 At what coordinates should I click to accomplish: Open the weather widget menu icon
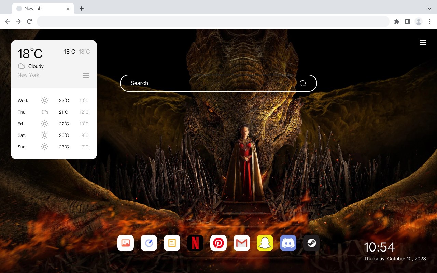(x=86, y=75)
